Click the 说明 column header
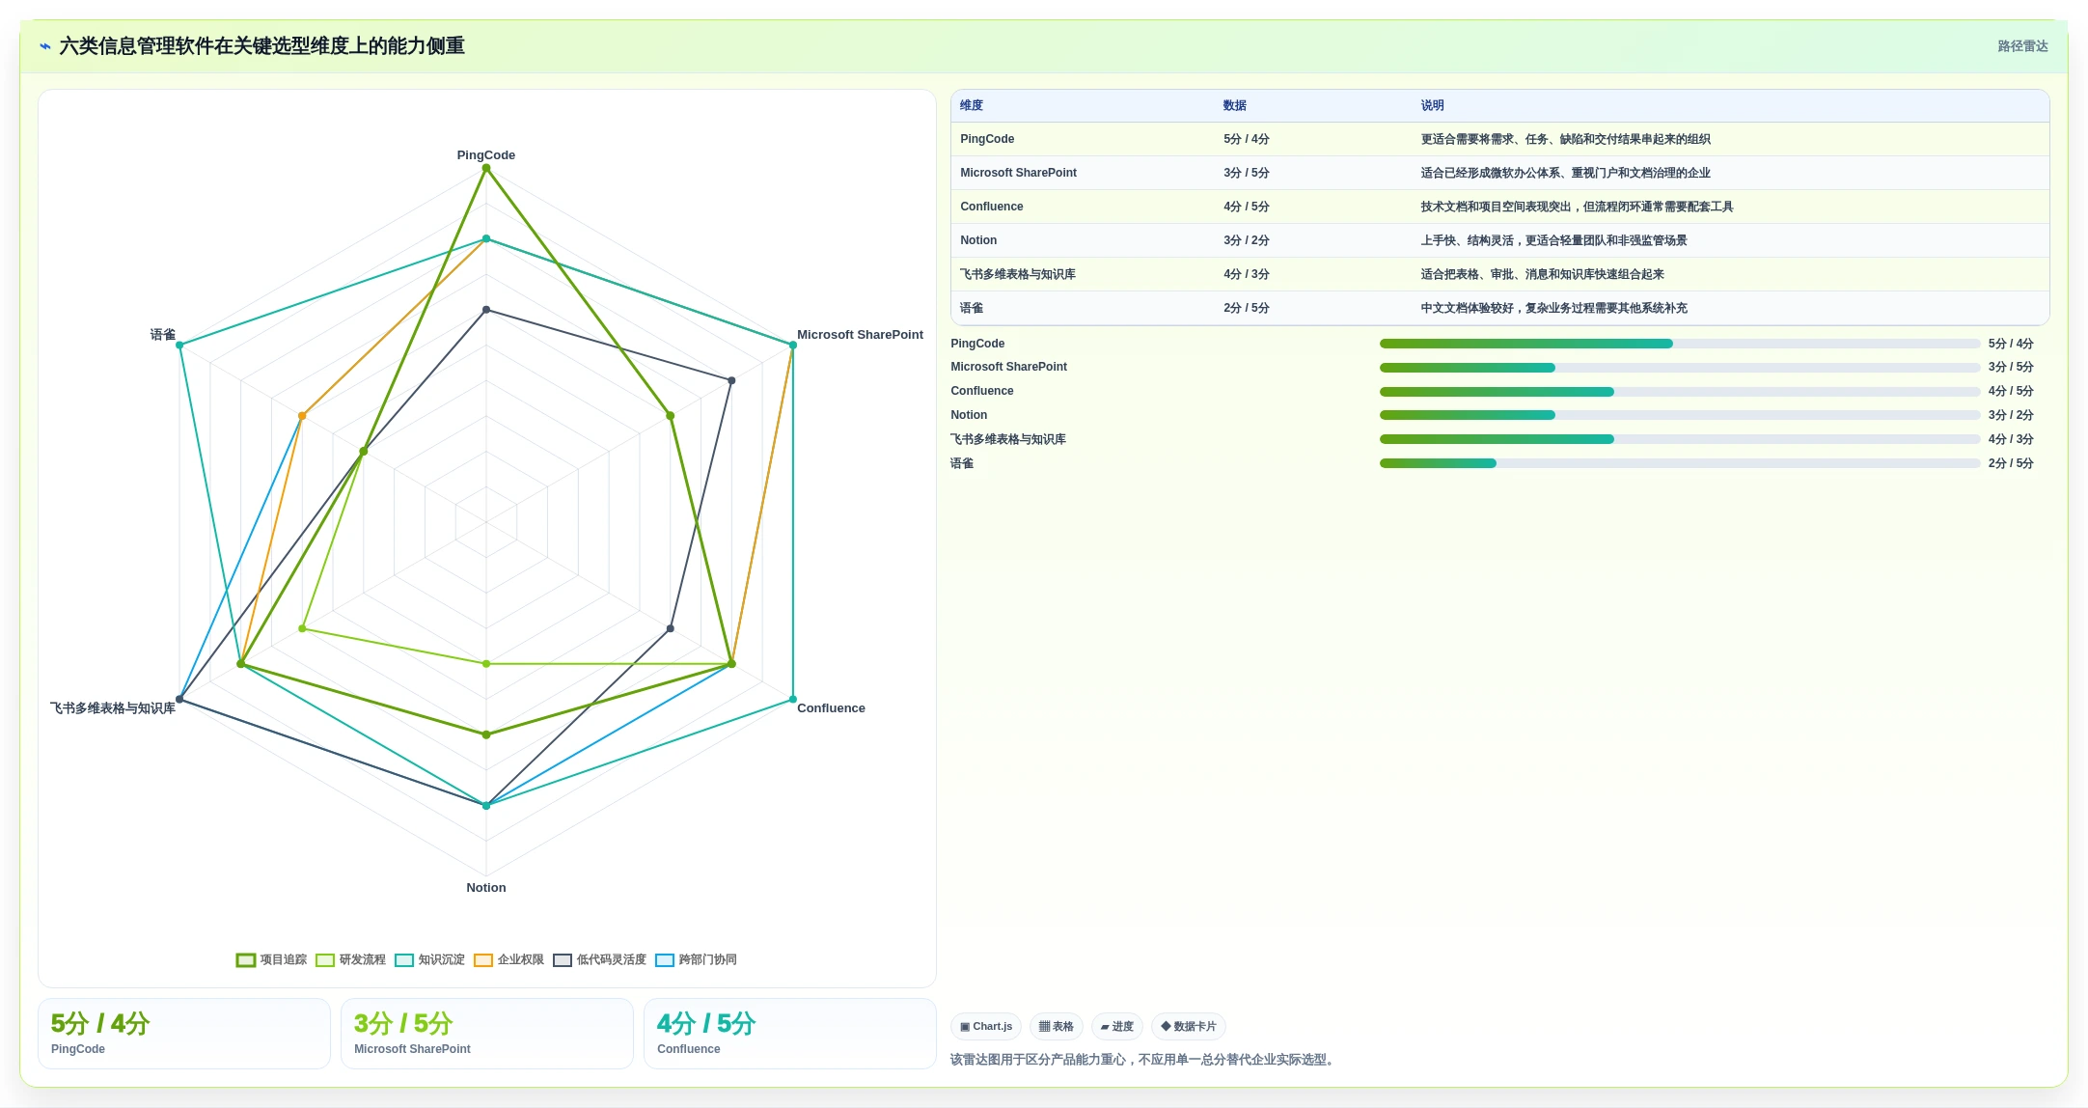2088x1108 pixels. [x=1433, y=106]
